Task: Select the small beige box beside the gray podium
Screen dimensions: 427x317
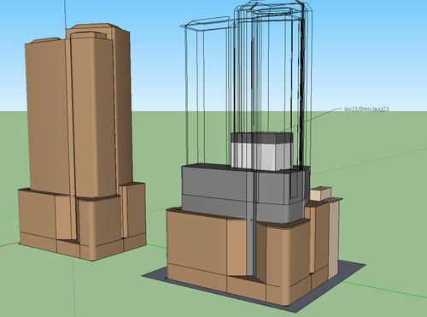Action: click(x=320, y=193)
